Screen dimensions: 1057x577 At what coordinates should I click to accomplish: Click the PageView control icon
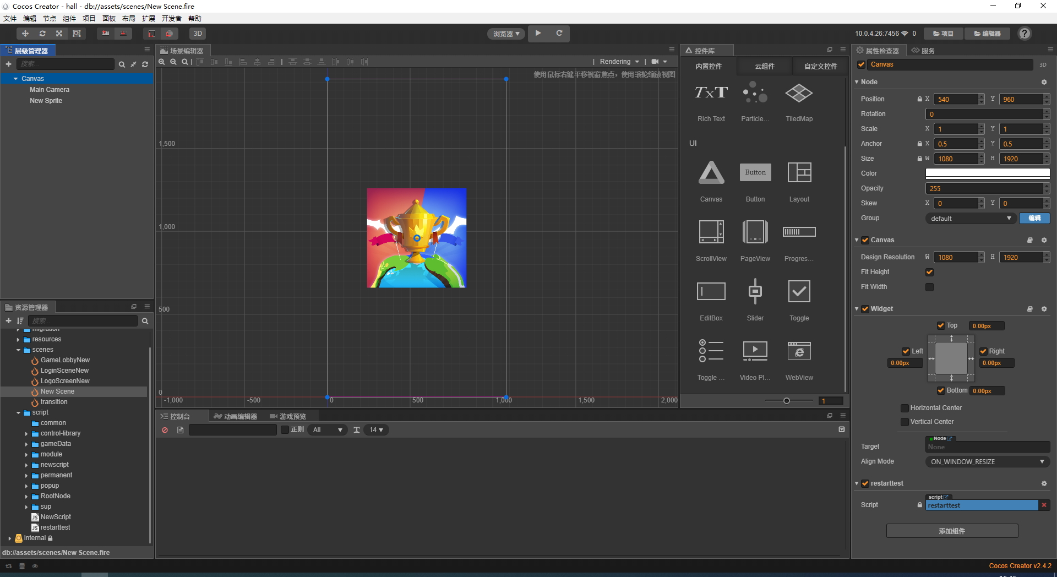(x=755, y=232)
